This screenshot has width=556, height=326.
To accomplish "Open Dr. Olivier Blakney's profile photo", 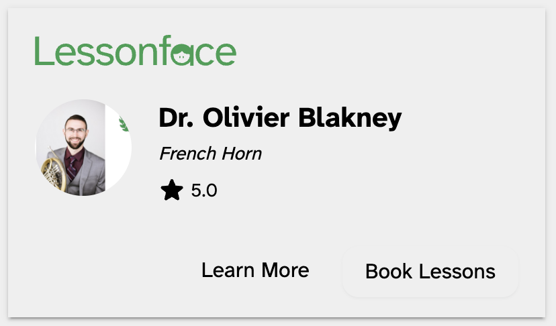I will pos(83,148).
